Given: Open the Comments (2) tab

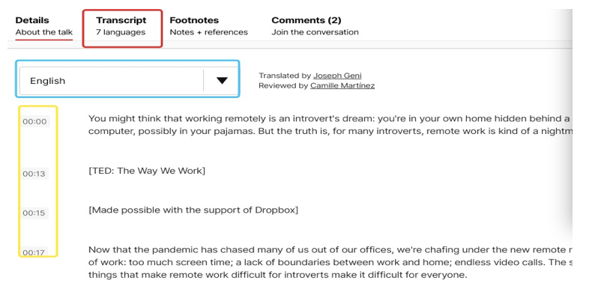Looking at the screenshot, I should [x=315, y=26].
